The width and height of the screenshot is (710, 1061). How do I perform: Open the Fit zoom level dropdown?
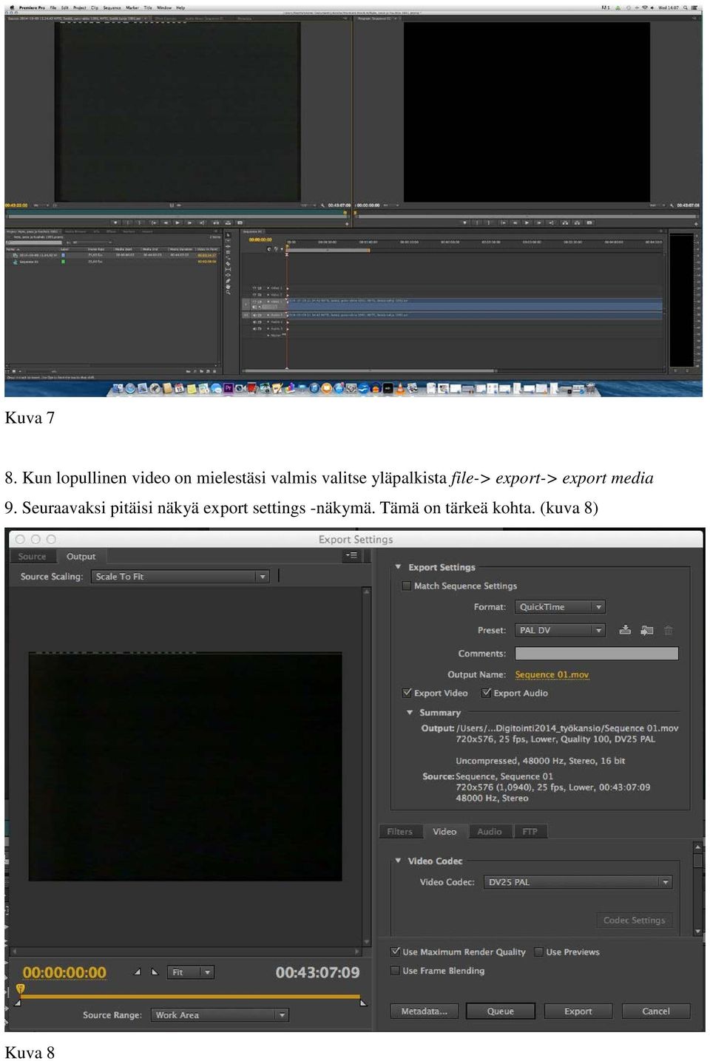pyautogui.click(x=191, y=972)
